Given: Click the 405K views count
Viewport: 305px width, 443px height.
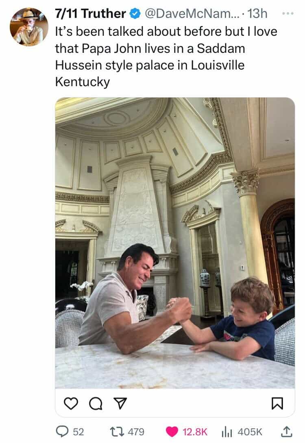Looking at the screenshot, I should [x=250, y=432].
